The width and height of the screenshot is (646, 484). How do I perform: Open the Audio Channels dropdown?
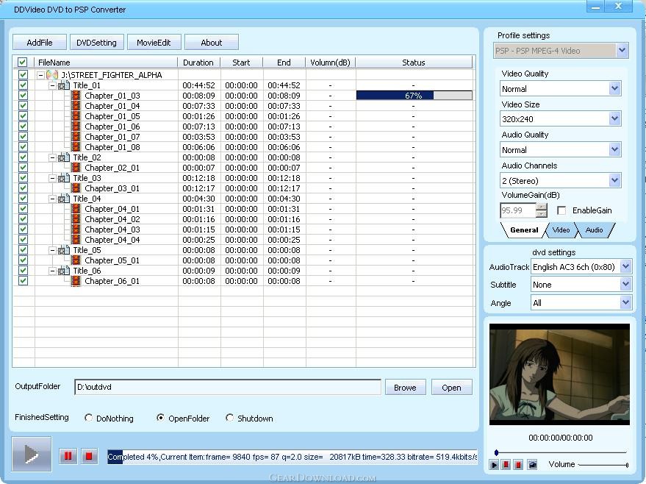click(614, 180)
